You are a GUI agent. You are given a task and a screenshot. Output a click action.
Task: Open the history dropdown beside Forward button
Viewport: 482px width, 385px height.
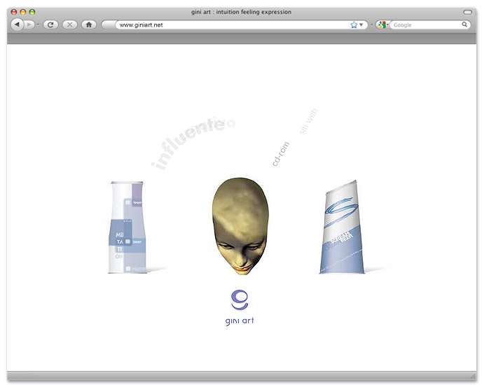pos(38,24)
